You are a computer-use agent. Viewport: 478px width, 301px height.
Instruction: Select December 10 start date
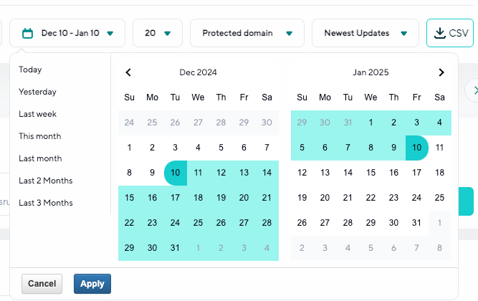[x=175, y=173]
